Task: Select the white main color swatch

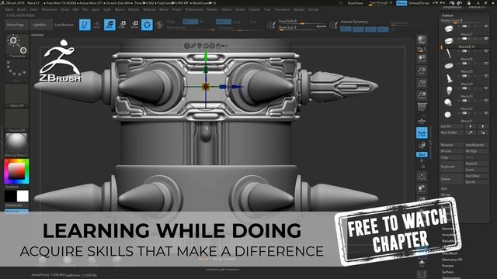Action: pyautogui.click(x=23, y=196)
